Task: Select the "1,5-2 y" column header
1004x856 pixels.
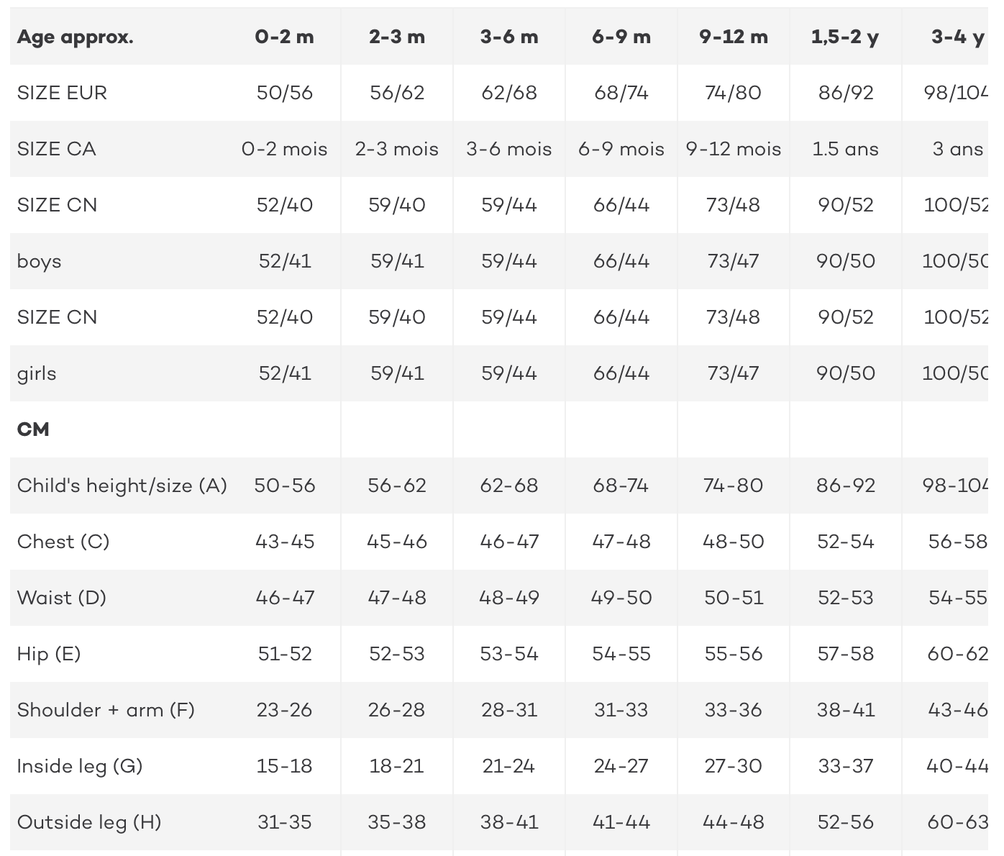Action: click(x=845, y=37)
